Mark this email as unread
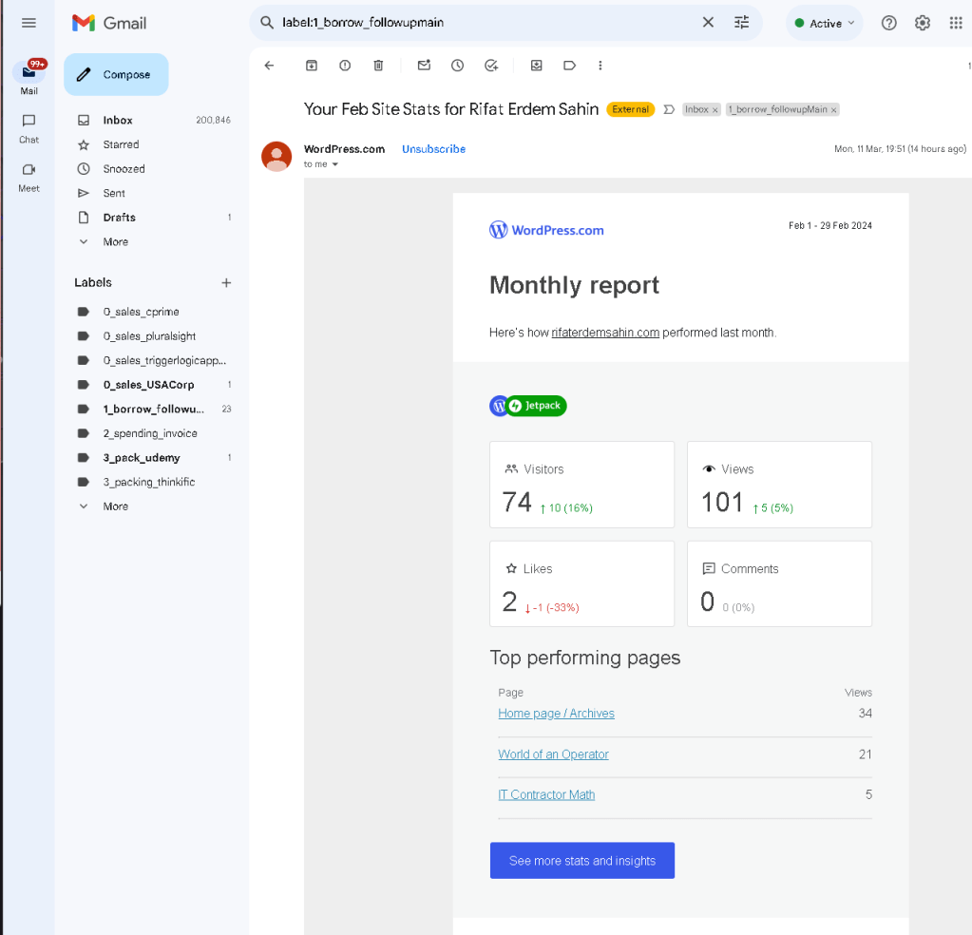The height and width of the screenshot is (935, 972). pos(424,66)
